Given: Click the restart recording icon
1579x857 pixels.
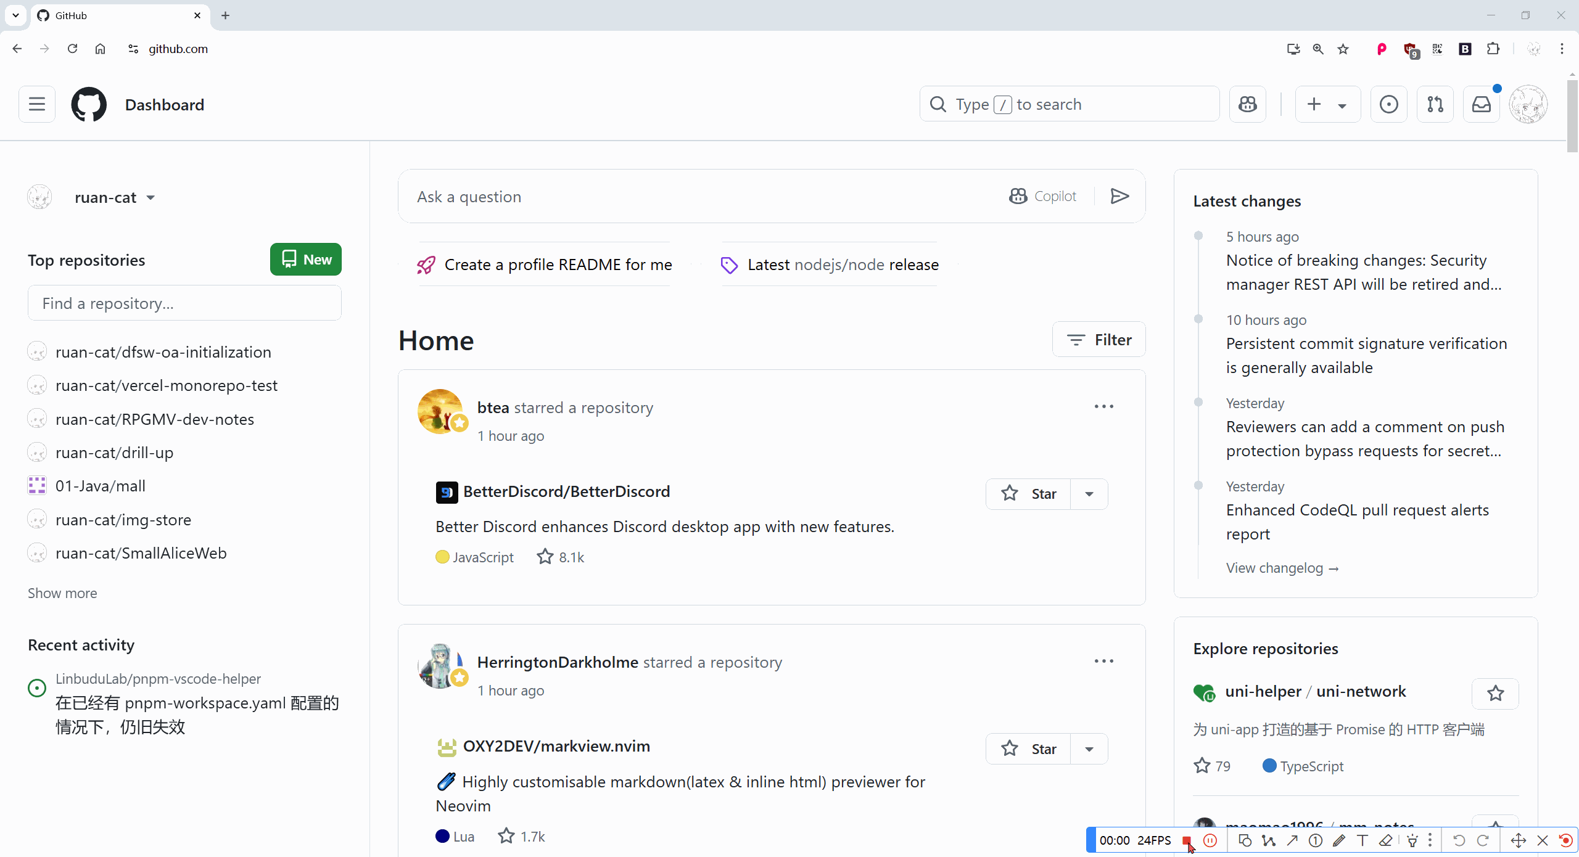Looking at the screenshot, I should [1565, 841].
